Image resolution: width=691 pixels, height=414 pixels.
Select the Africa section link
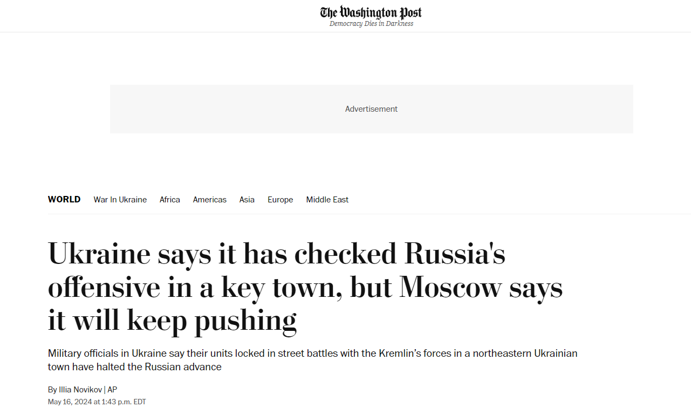pyautogui.click(x=169, y=200)
